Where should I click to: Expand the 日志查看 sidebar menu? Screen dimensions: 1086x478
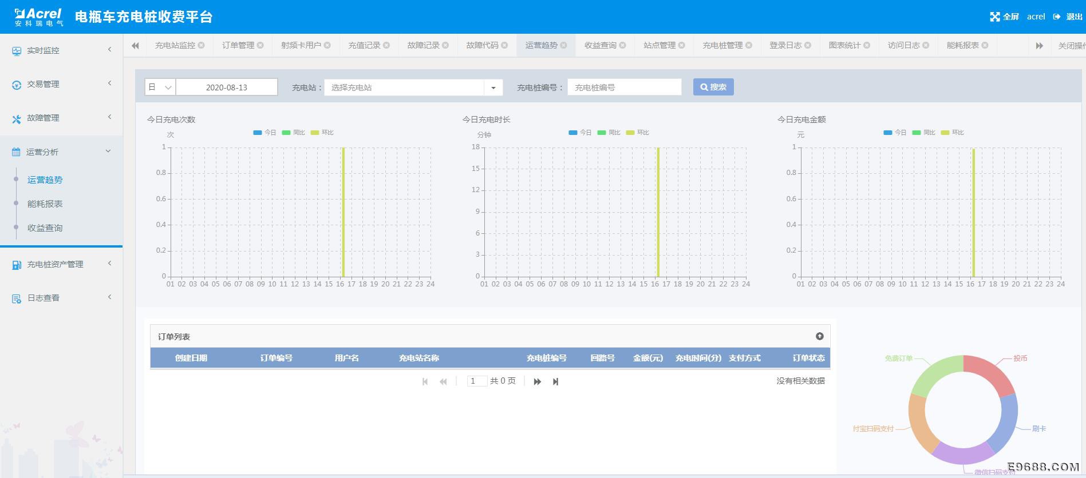pos(109,297)
